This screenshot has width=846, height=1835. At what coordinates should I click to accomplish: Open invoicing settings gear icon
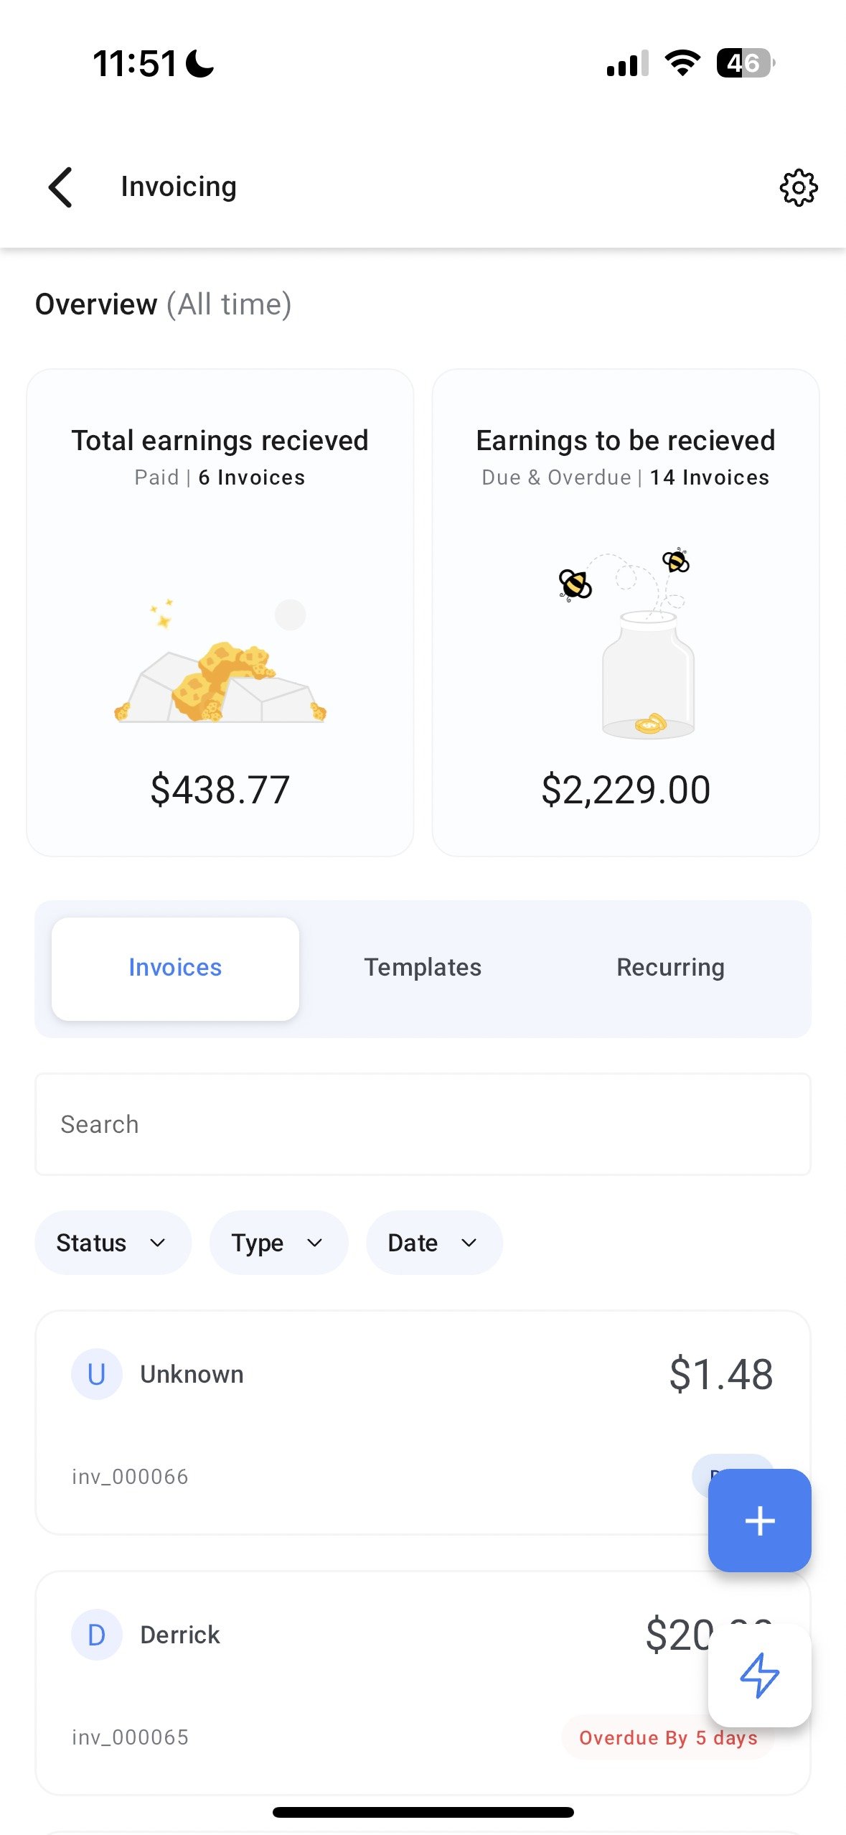point(798,188)
